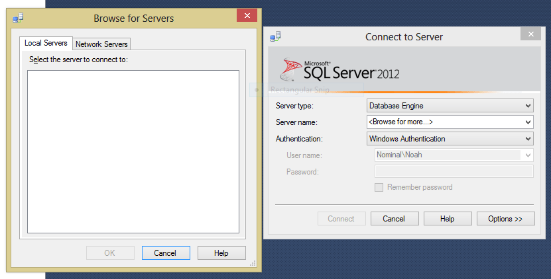The height and width of the screenshot is (279, 551).
Task: Open the Server type dropdown
Action: pyautogui.click(x=450, y=106)
